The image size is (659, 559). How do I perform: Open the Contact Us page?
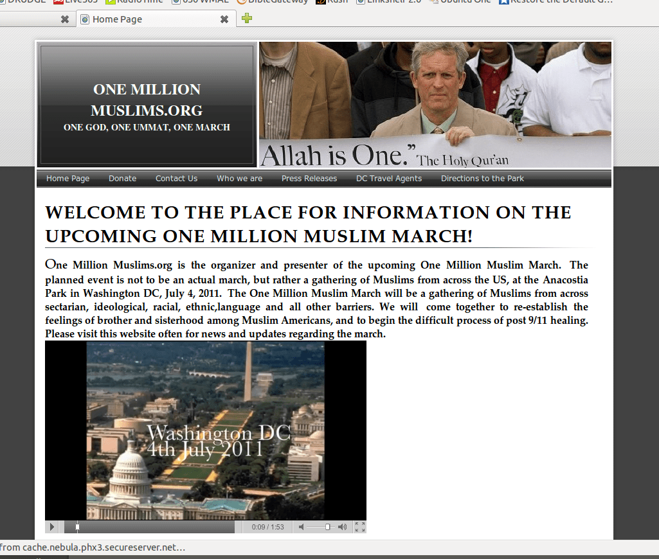(x=177, y=179)
